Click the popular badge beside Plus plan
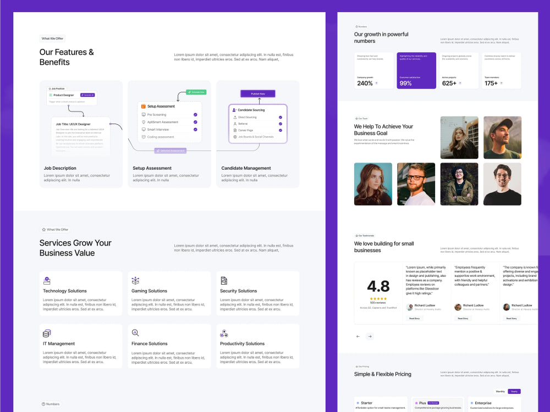The height and width of the screenshot is (412, 550). [x=433, y=403]
